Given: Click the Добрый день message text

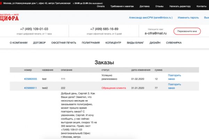Looking at the screenshot, I should (79, 115).
